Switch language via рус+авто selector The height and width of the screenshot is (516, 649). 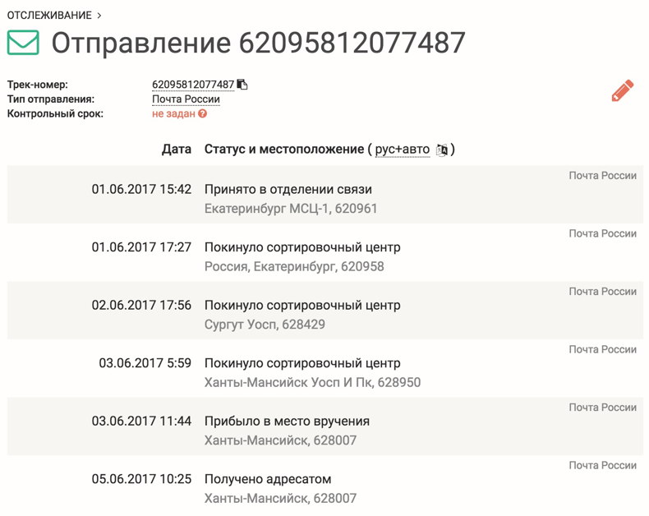pyautogui.click(x=403, y=149)
